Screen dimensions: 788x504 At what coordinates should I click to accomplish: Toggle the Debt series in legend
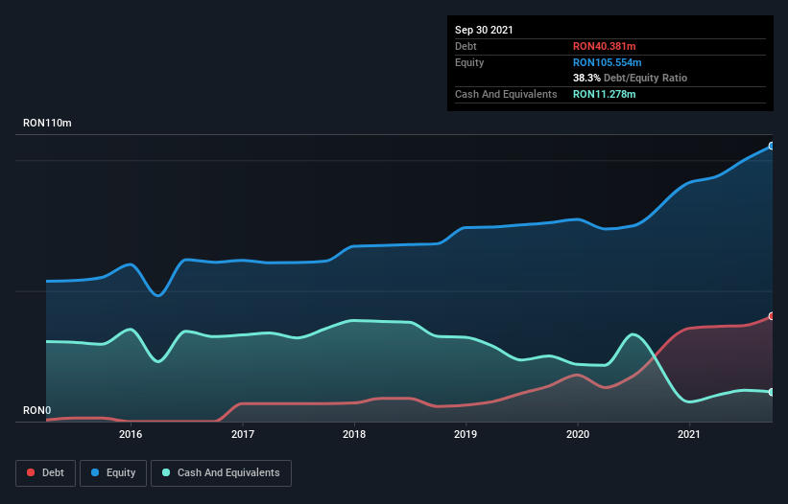[x=46, y=473]
